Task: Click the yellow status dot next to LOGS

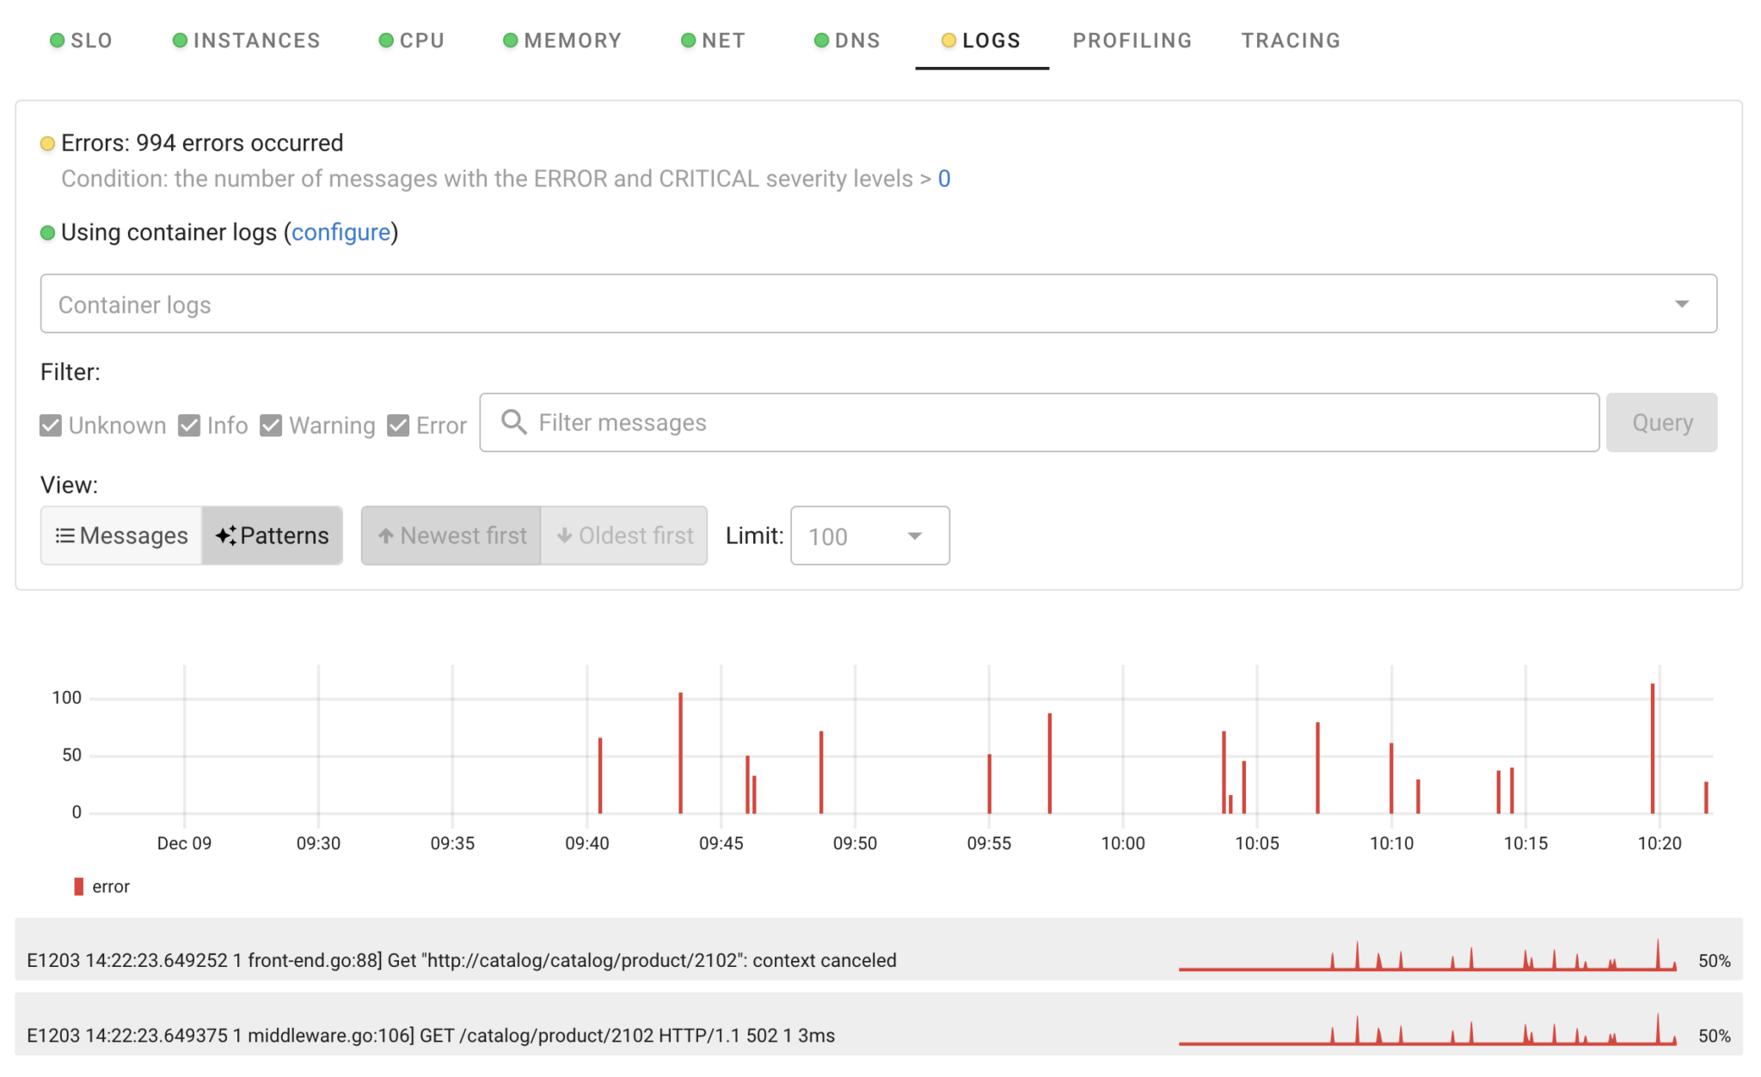Action: click(x=948, y=39)
